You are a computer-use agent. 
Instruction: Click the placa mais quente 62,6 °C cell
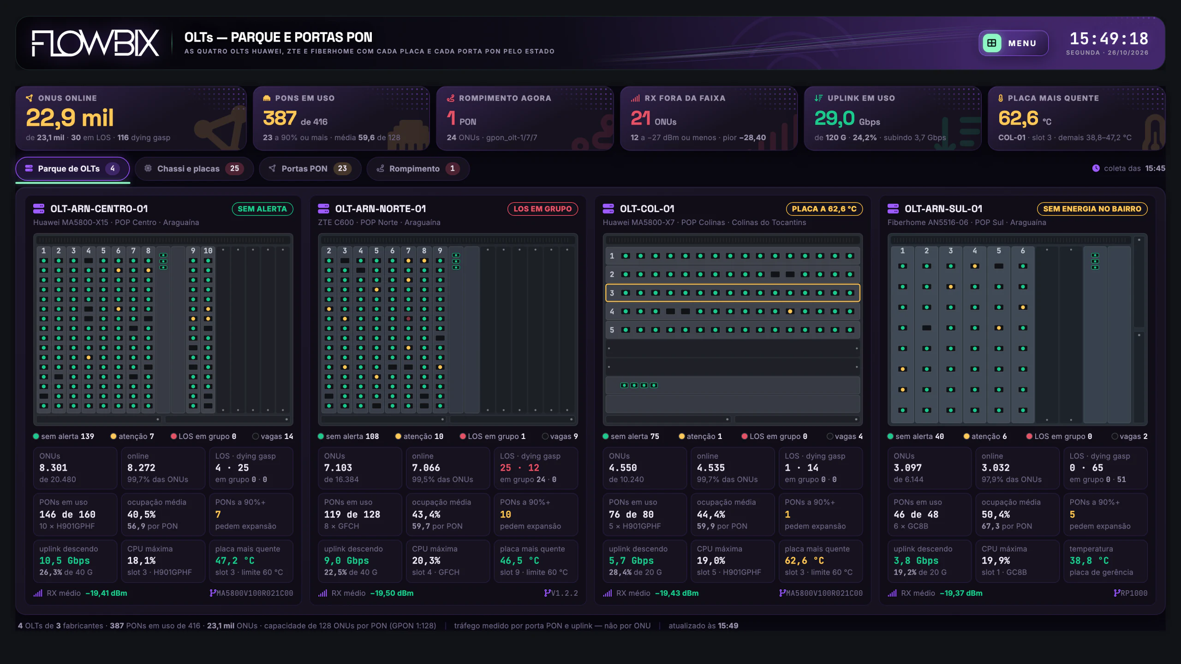pos(820,561)
